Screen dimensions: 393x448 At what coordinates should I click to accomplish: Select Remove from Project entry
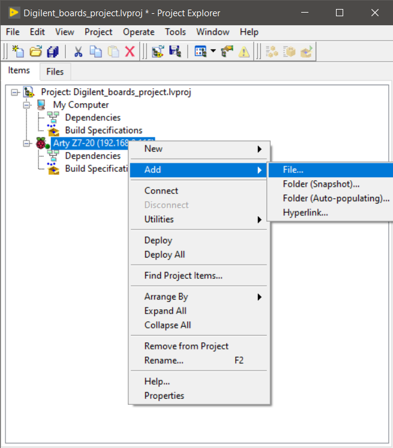[x=199, y=346]
